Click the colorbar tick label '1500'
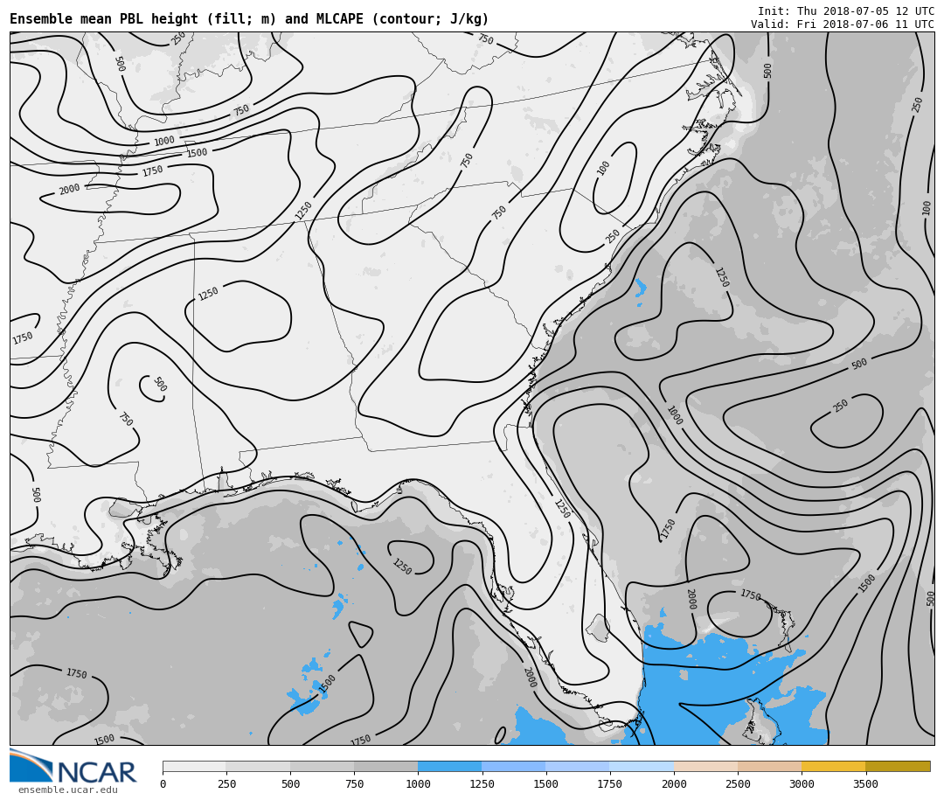 (546, 783)
